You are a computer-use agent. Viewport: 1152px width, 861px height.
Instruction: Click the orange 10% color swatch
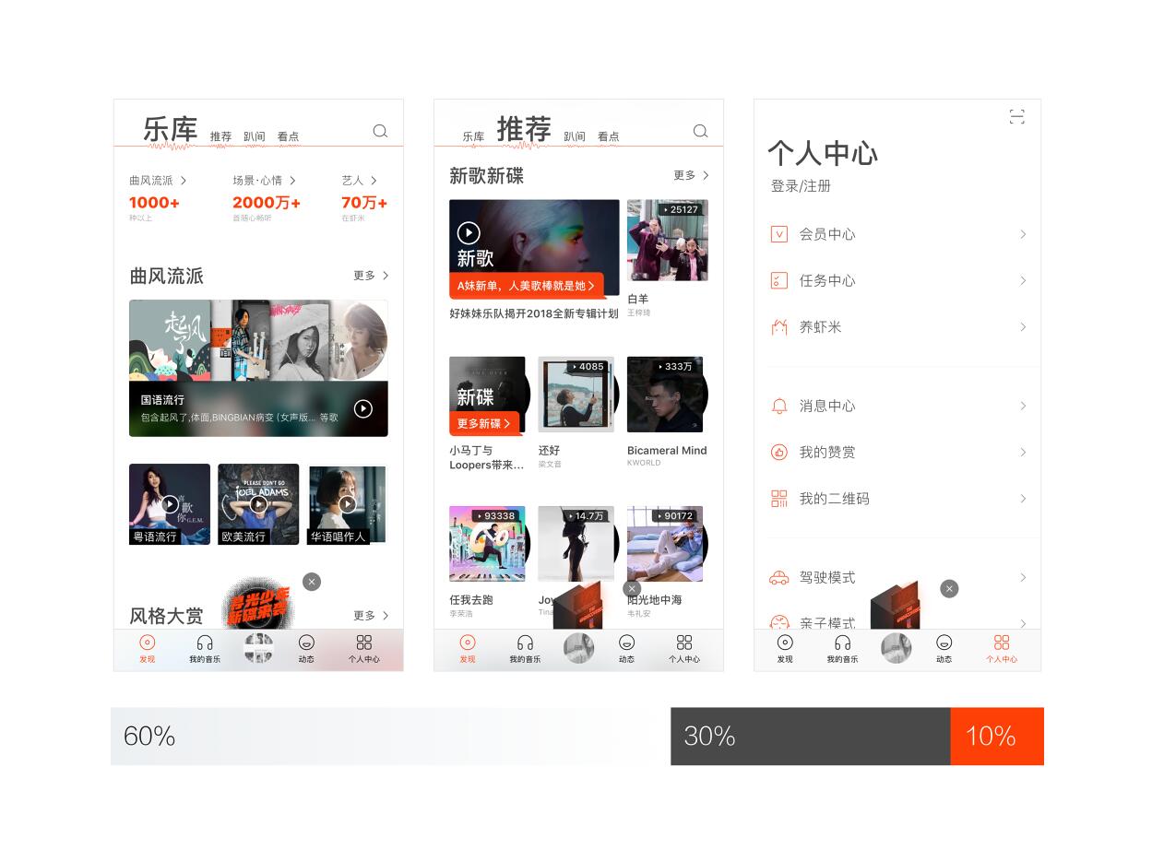click(996, 736)
